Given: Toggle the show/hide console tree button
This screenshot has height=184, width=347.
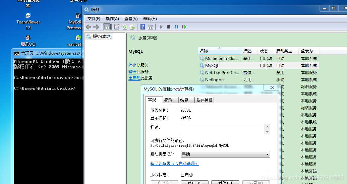Looking at the screenshot, I should tap(107, 27).
